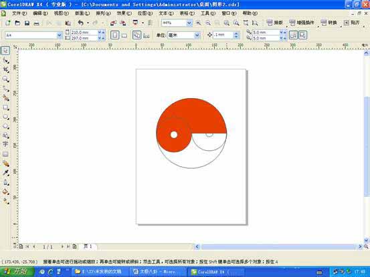Select the Eyedropper tool in toolbox
Viewport: 370px width, 277px height.
click(5, 173)
